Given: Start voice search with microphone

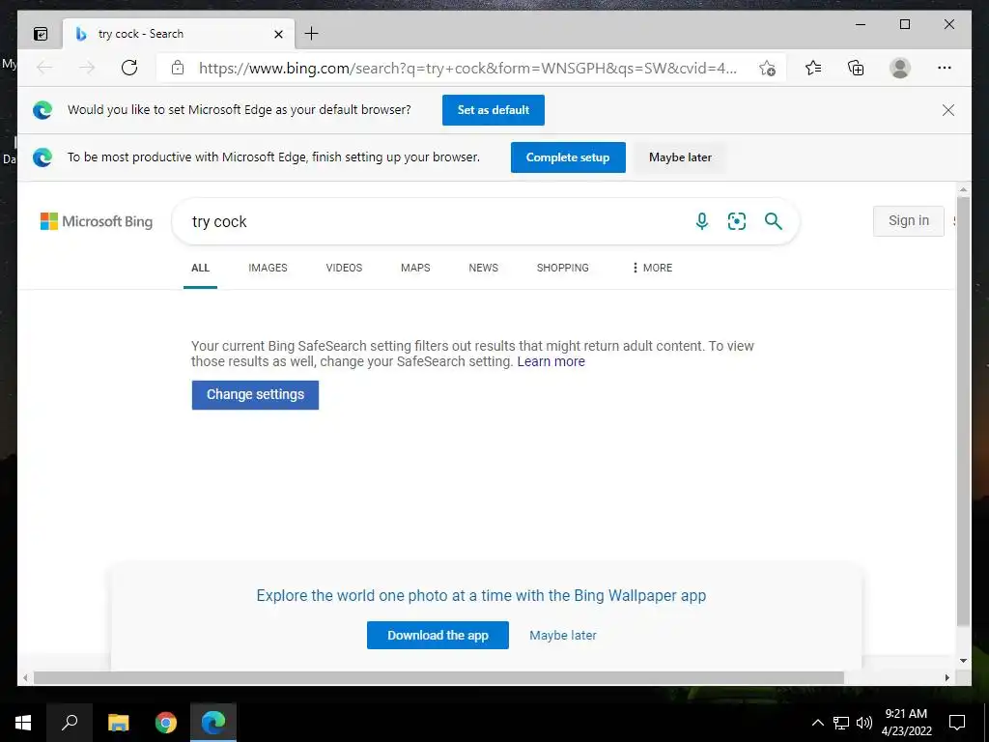Looking at the screenshot, I should [701, 221].
